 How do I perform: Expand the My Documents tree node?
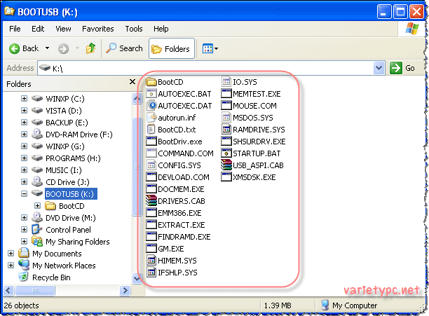click(11, 254)
